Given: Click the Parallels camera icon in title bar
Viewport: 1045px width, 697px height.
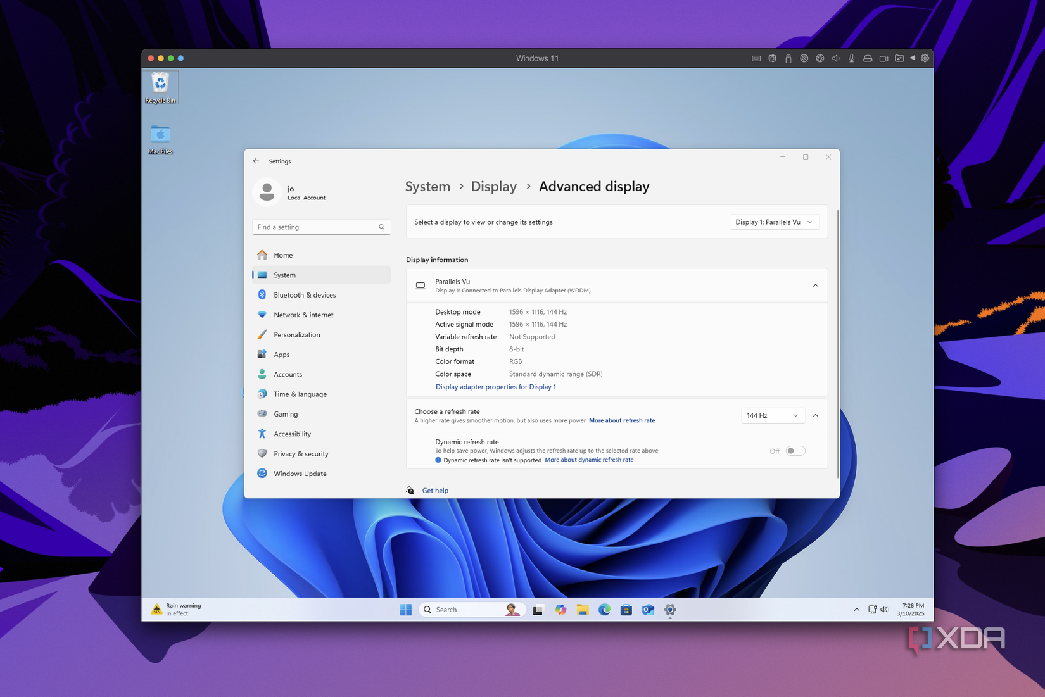Looking at the screenshot, I should [884, 58].
